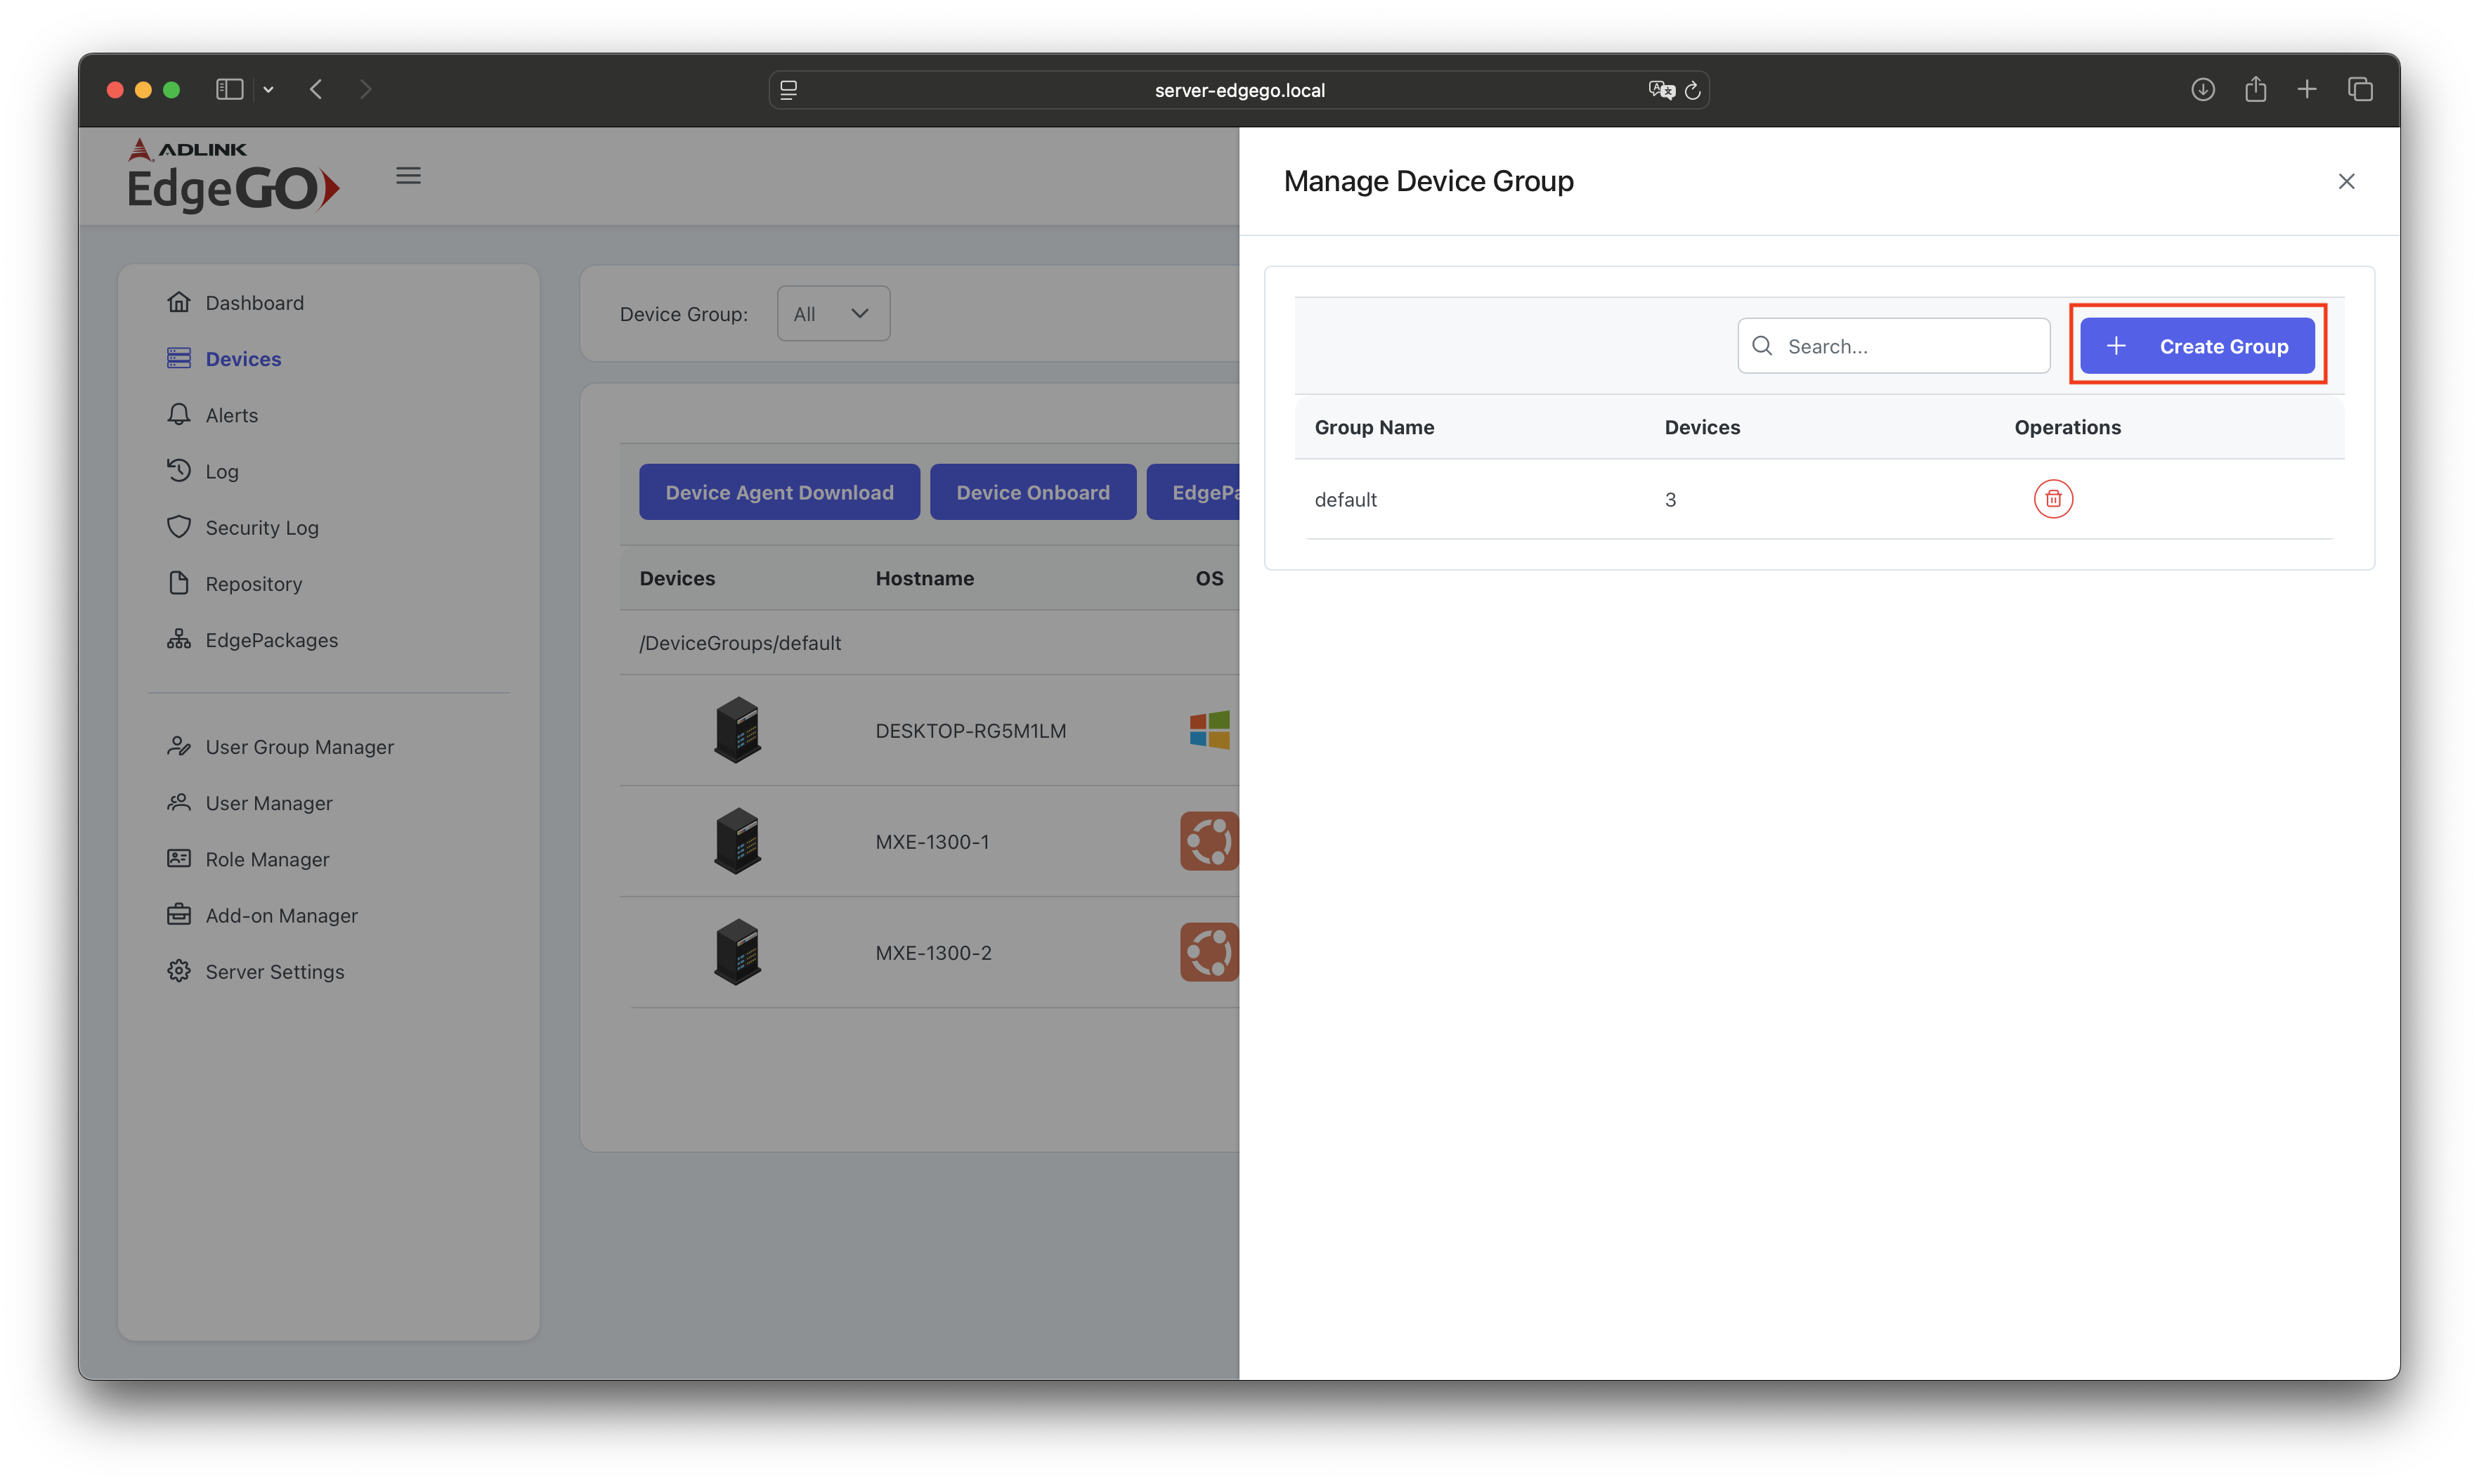Click the Ubuntu icon for MXE-1300-2
The height and width of the screenshot is (1484, 2479).
pyautogui.click(x=1209, y=952)
